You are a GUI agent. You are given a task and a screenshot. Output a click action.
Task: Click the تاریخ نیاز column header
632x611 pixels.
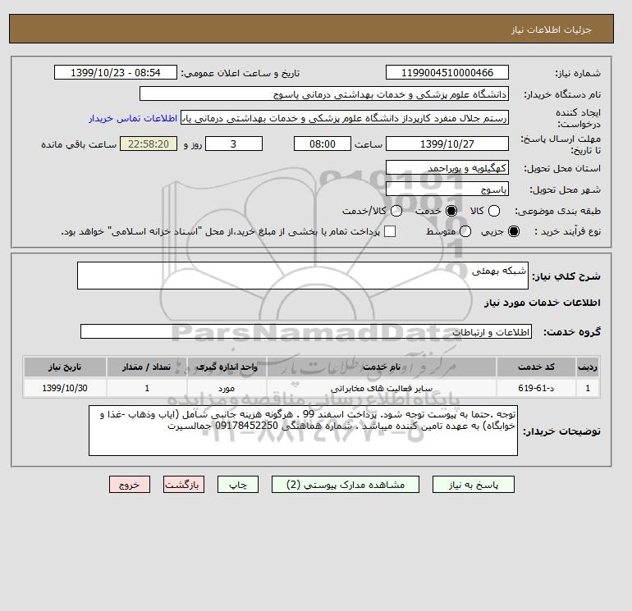click(x=65, y=367)
